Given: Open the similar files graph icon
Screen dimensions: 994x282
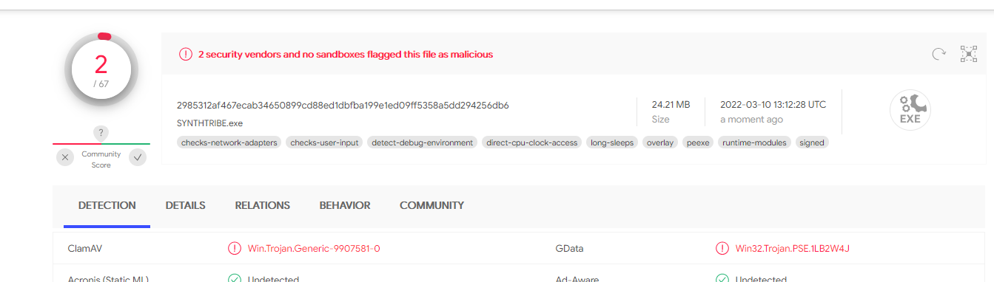Looking at the screenshot, I should click(x=968, y=54).
